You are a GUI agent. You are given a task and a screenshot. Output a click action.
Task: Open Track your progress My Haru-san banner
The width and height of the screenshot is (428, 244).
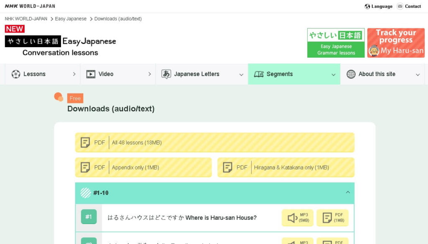396,43
